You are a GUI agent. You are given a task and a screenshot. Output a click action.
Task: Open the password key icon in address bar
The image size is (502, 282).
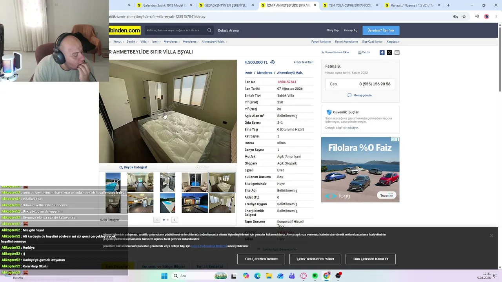[455, 16]
